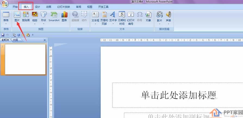Choose the 形状 shapes icon
This screenshot has height=118, width=243.
coord(43,14)
